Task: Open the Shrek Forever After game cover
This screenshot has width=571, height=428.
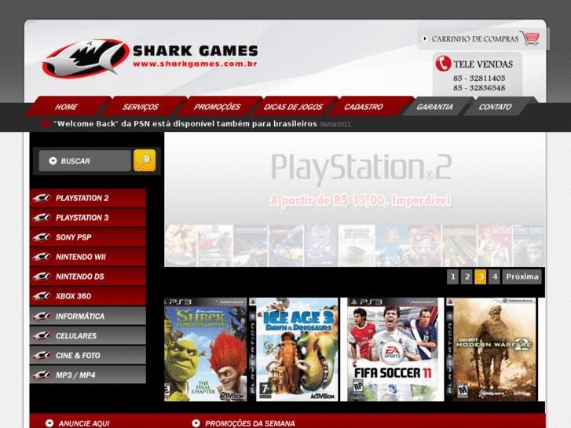Action: pyautogui.click(x=205, y=349)
